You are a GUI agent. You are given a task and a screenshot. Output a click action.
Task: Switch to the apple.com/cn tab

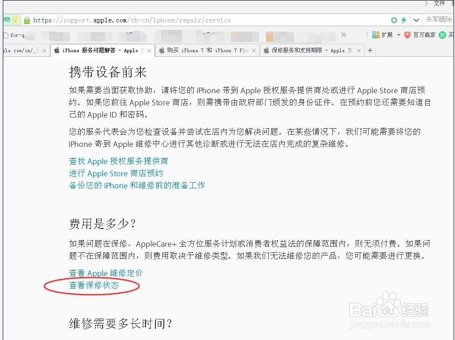pyautogui.click(x=26, y=50)
